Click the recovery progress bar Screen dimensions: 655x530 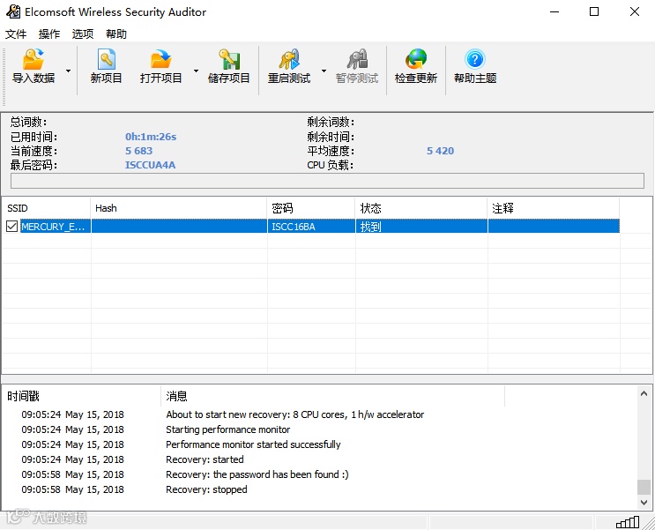tap(327, 181)
